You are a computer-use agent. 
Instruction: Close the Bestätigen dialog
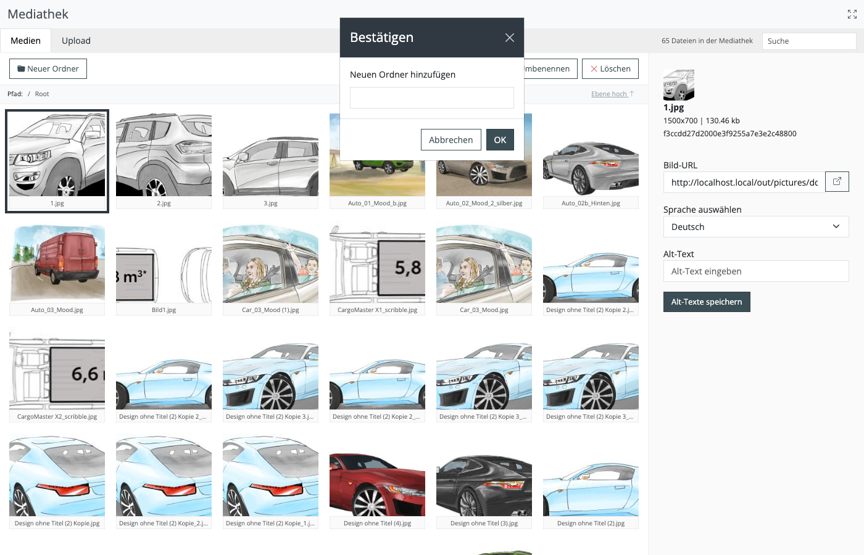510,38
